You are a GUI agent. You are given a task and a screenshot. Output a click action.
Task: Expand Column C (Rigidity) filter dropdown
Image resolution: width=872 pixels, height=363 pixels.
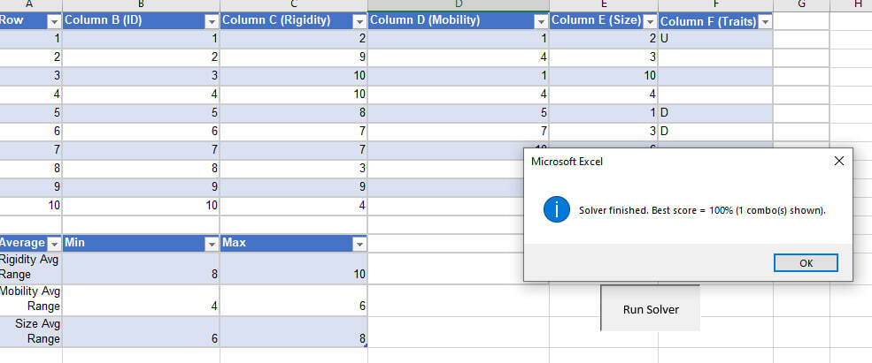point(359,21)
